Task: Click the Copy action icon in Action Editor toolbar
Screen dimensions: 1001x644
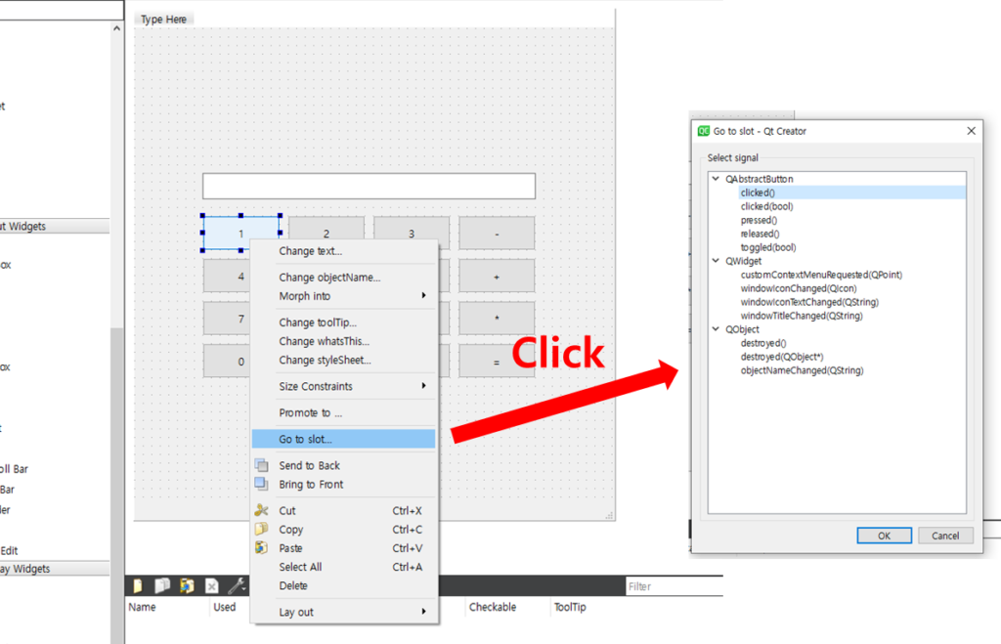Action: (162, 586)
